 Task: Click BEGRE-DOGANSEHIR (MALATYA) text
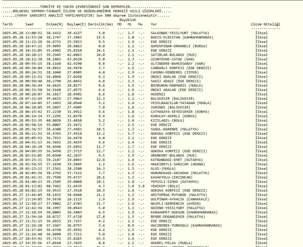point(178,217)
